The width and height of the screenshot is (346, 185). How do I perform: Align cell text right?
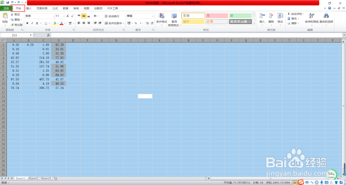[89, 23]
